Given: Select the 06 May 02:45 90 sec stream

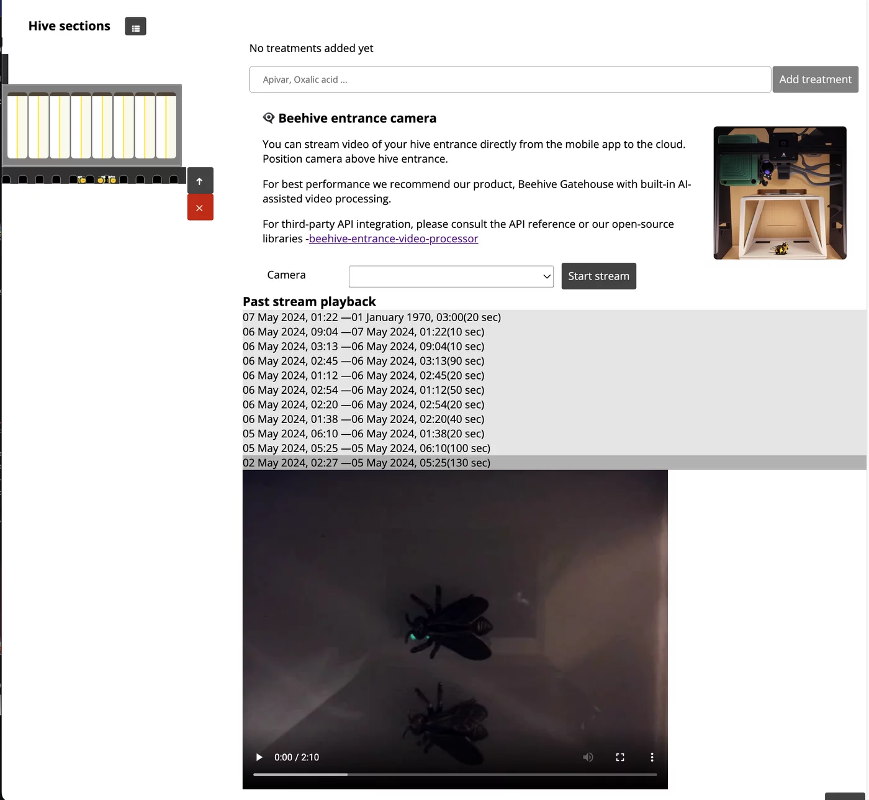Looking at the screenshot, I should click(x=554, y=361).
